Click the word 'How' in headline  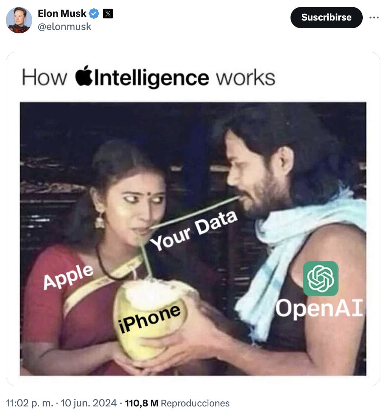click(44, 77)
